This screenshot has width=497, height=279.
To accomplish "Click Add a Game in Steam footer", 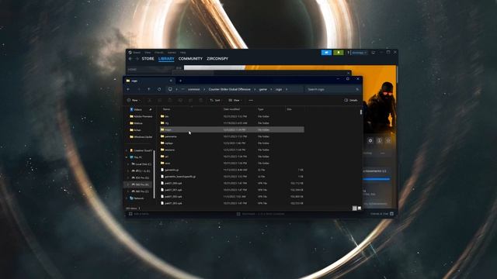I will [139, 214].
